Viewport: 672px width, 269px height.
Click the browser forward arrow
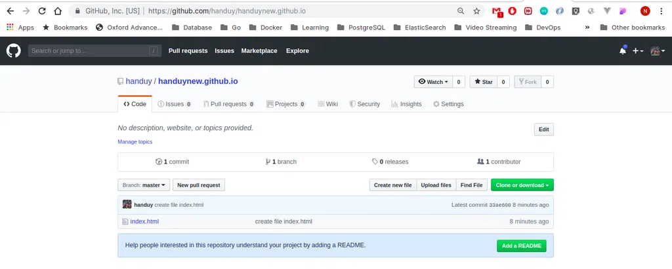26,11
